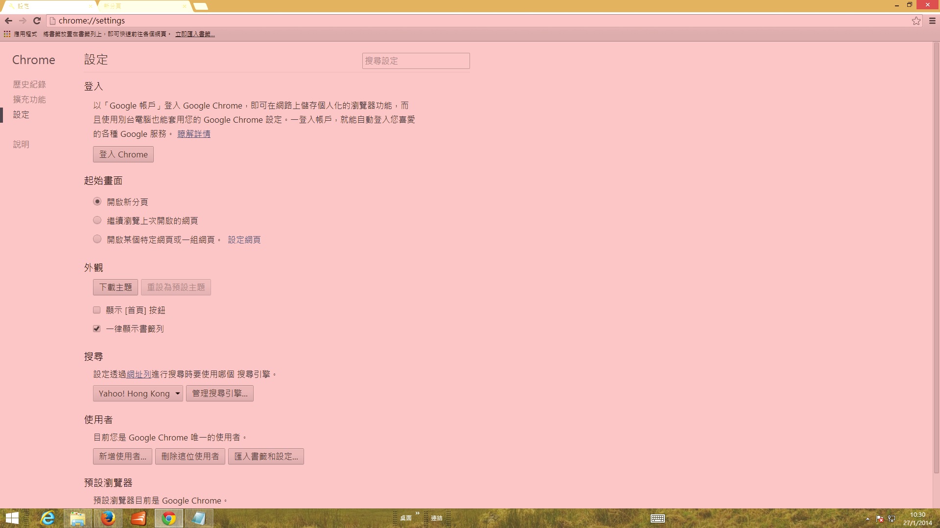
Task: Click the 網址列 link in search section
Action: [139, 374]
